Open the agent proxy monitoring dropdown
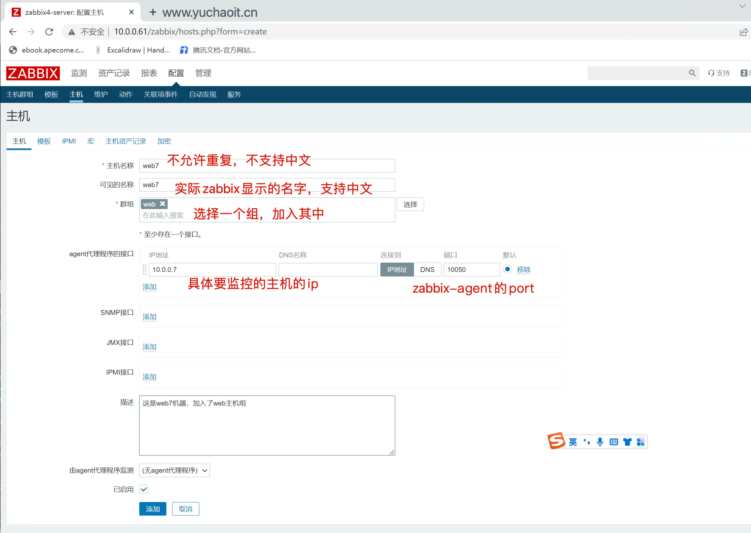The height and width of the screenshot is (533, 751). click(174, 470)
